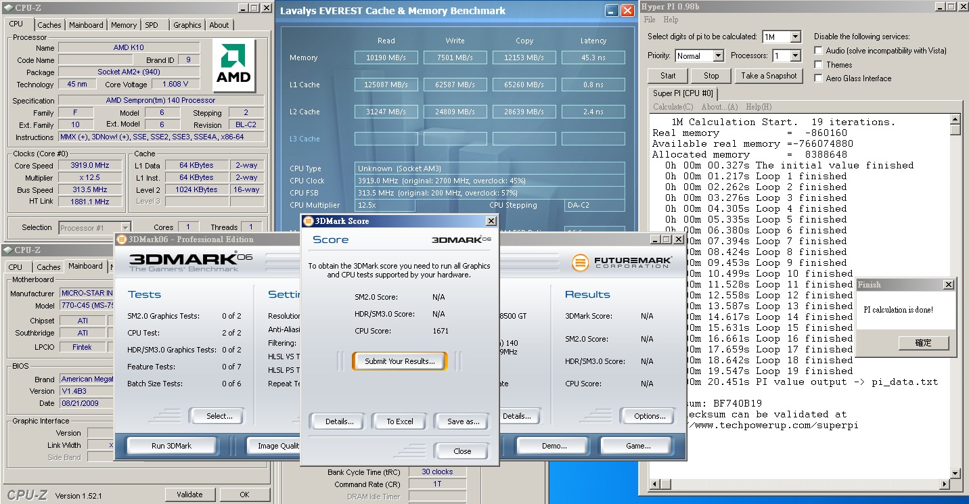
Task: Open the Memory tab in CPU-Z
Action: [x=124, y=25]
